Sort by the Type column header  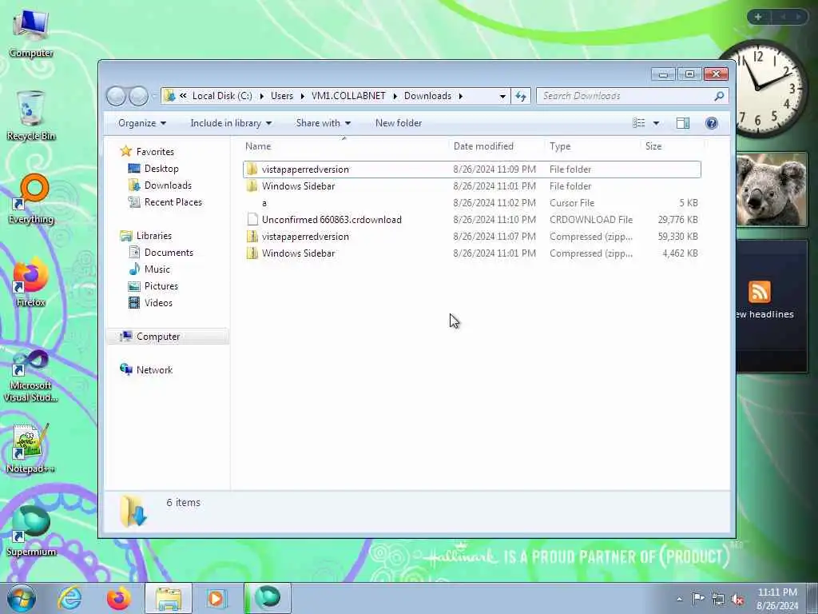594,147
